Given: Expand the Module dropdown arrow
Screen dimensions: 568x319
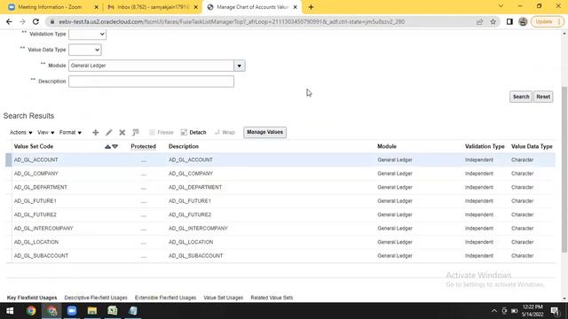Looking at the screenshot, I should (x=239, y=66).
